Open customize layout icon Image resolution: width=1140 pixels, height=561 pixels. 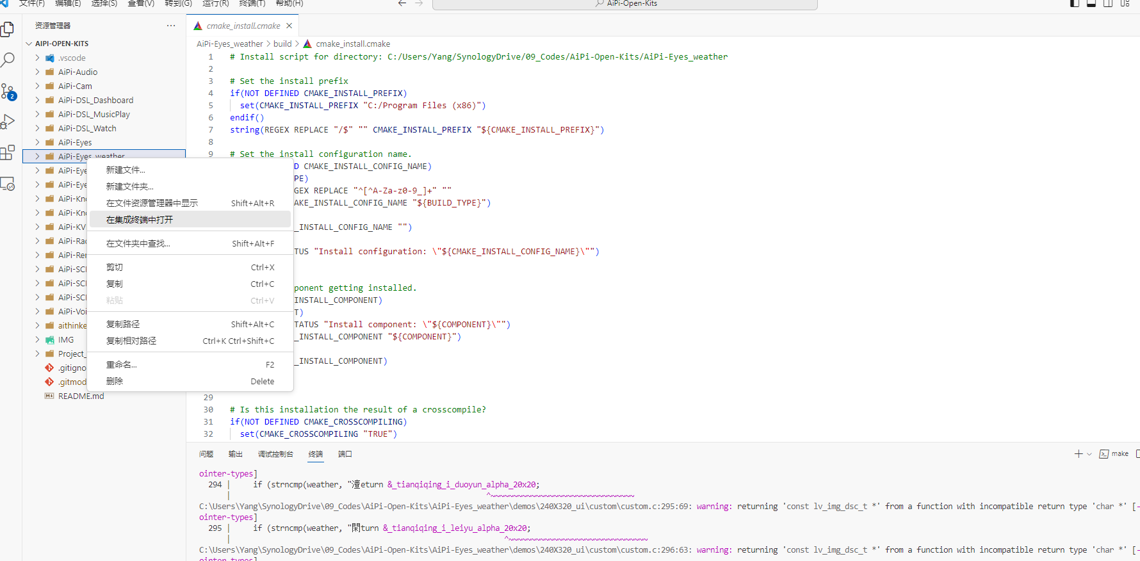(x=1125, y=3)
